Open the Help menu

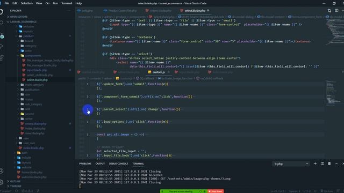point(78,3)
